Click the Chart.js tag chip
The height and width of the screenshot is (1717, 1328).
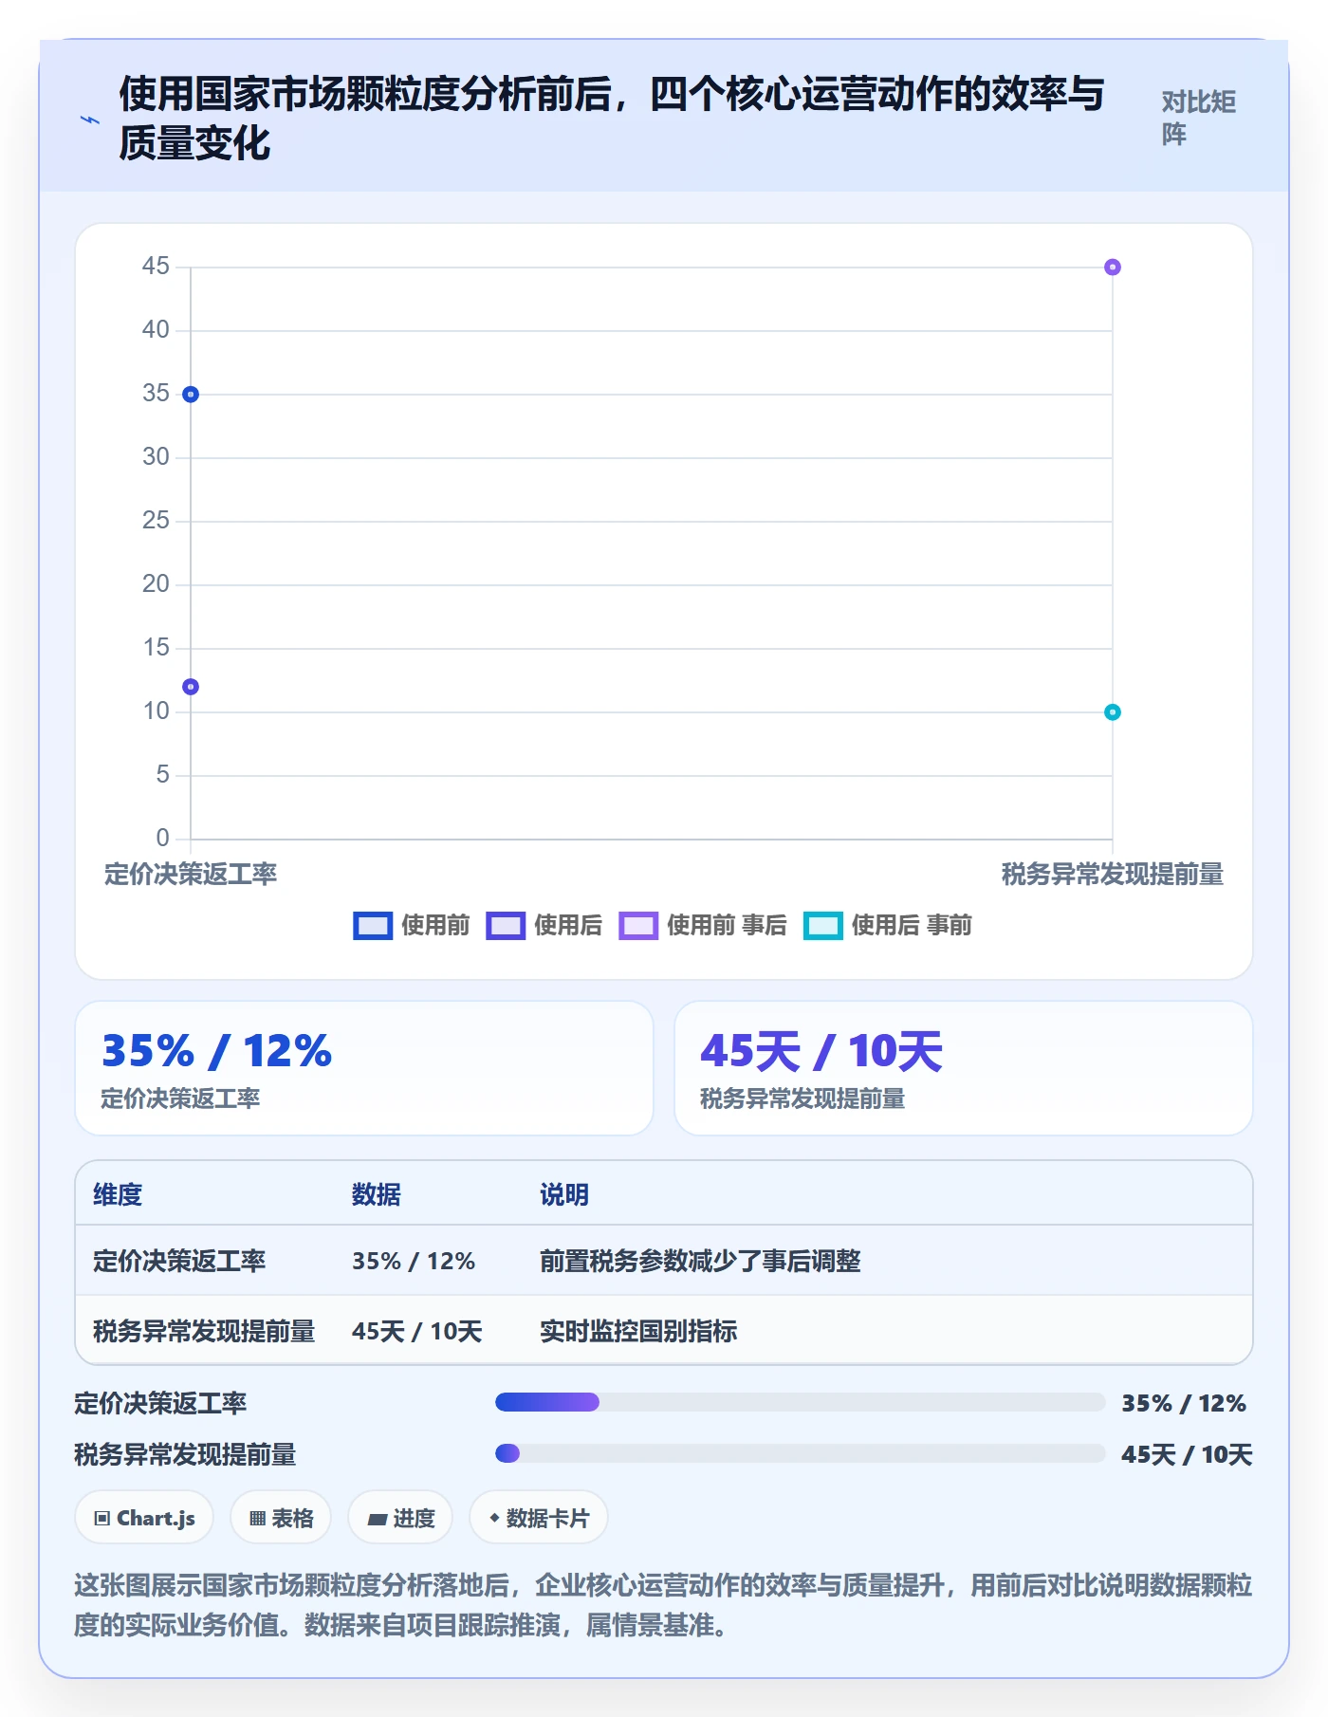point(144,1518)
